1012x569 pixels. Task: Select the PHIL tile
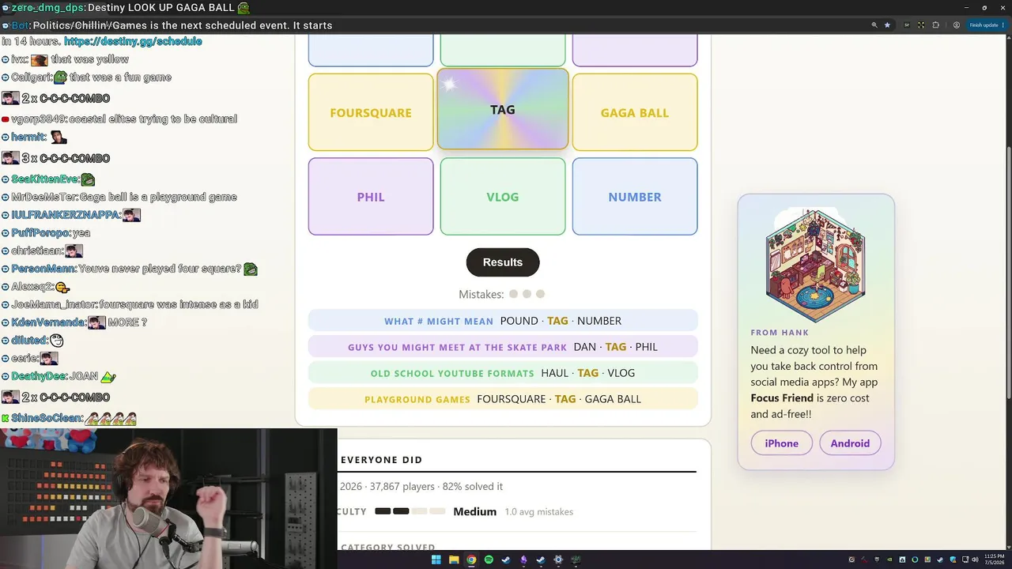tap(371, 197)
